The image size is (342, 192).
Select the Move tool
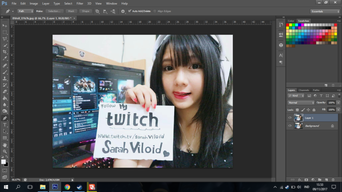(4, 26)
